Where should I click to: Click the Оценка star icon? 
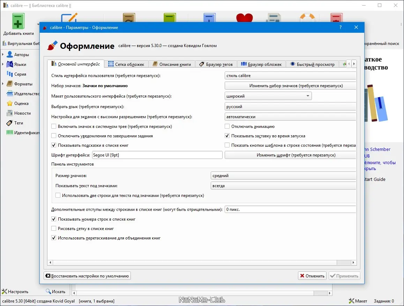(9, 103)
